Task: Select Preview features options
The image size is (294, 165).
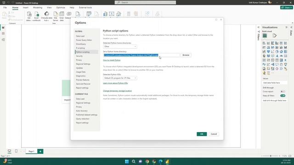Action: pyautogui.click(x=83, y=80)
